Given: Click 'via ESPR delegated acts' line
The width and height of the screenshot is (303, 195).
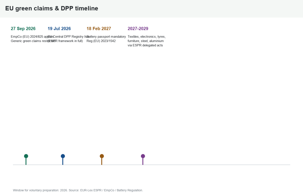Looking at the screenshot, I should click(x=145, y=45).
